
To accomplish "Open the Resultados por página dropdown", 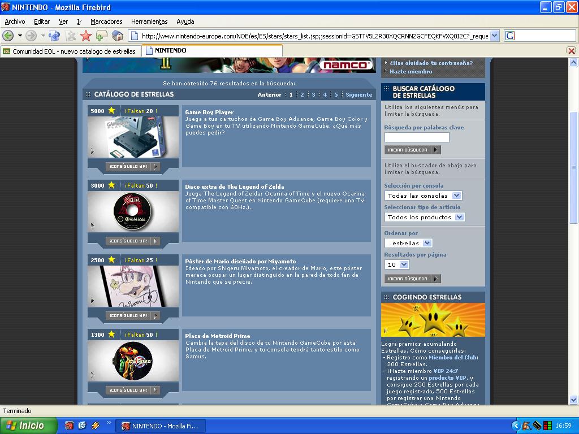I will pyautogui.click(x=396, y=264).
